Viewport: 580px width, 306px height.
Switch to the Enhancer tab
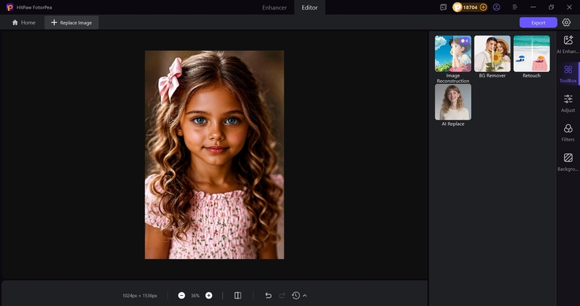click(x=274, y=7)
